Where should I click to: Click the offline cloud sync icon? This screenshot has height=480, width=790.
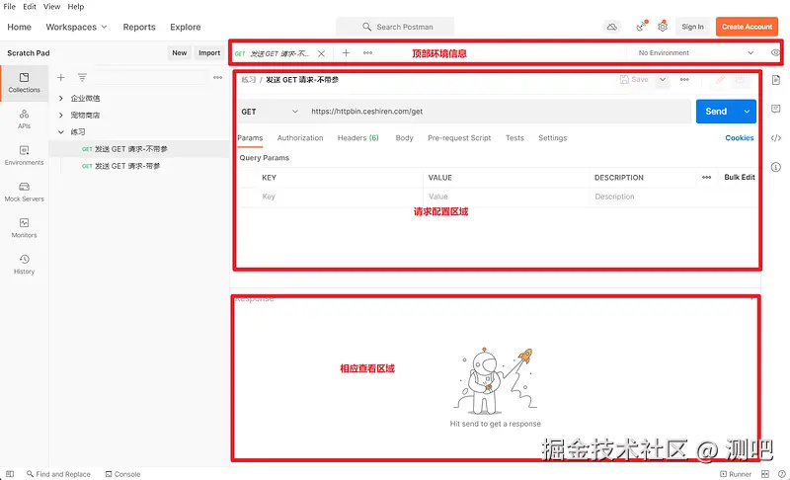coord(611,27)
